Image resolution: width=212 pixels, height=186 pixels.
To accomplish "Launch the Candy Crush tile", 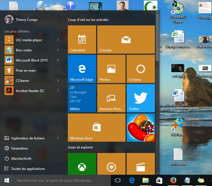I will (141, 128).
